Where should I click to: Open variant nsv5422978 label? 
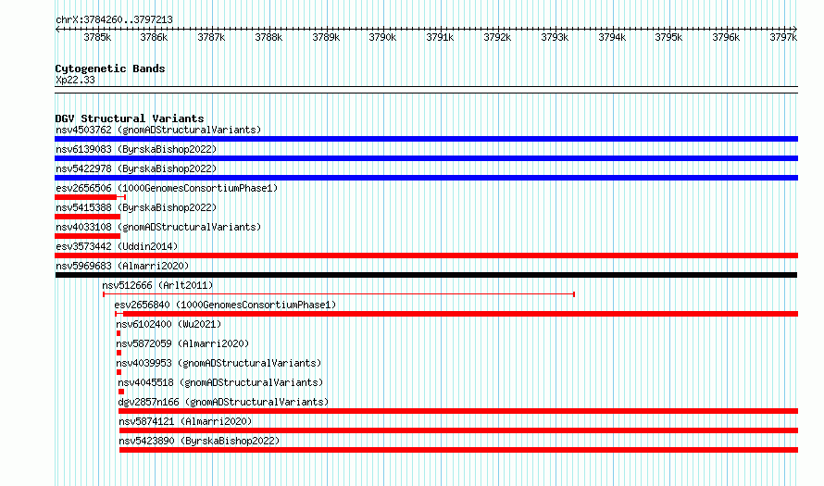(x=136, y=168)
